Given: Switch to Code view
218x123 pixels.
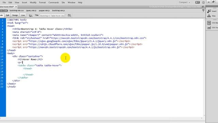Looking at the screenshot, I should (x=1, y=15).
